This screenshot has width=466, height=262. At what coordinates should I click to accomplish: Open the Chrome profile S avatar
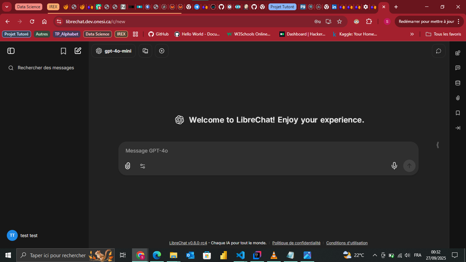point(387,21)
